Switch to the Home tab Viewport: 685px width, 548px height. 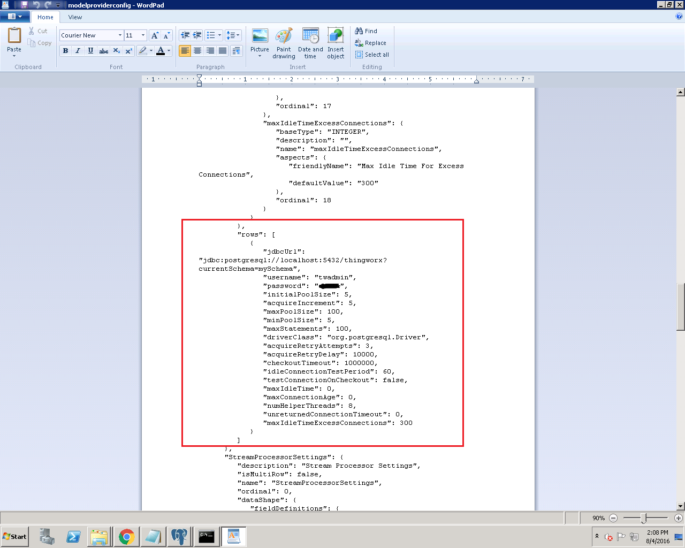(x=45, y=17)
